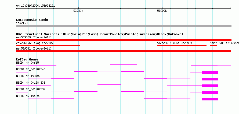Viewport: 239px width, 114px height.
Task: Click the red loss bar for nsv528617
Action: [182, 46]
